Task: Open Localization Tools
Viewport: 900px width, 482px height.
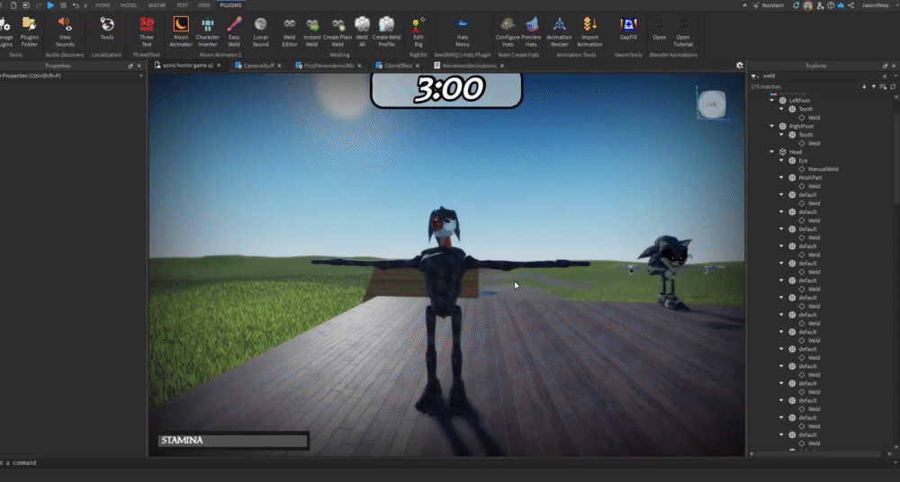Action: 107,29
